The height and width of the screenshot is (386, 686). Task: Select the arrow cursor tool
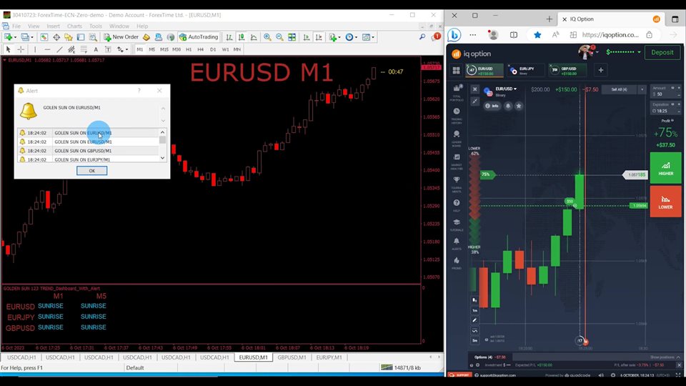pyautogui.click(x=8, y=49)
